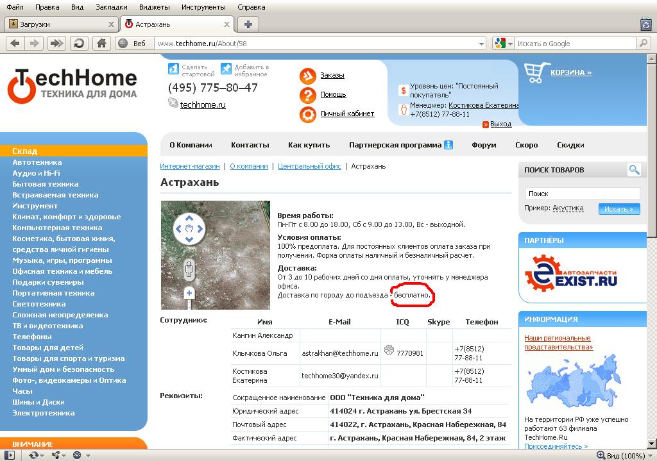The image size is (657, 461).
Task: Open the Автотехника category
Action: click(37, 162)
